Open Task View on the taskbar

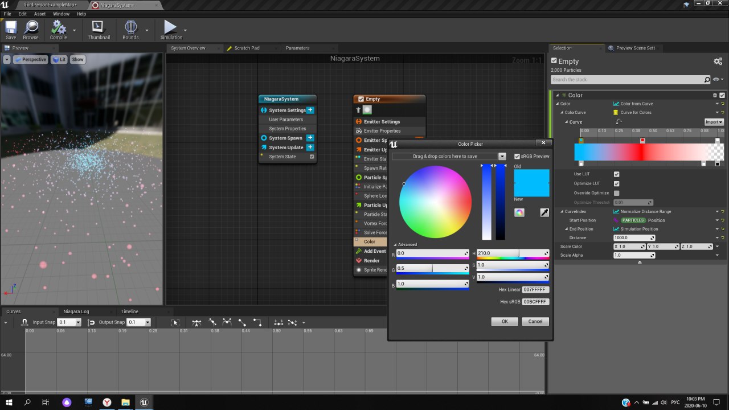pos(46,403)
